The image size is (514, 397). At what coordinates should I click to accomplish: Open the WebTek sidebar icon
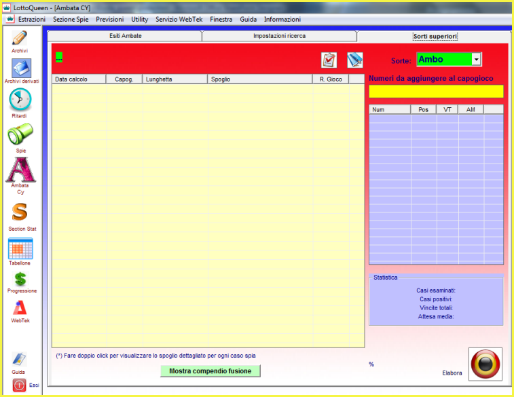[20, 308]
